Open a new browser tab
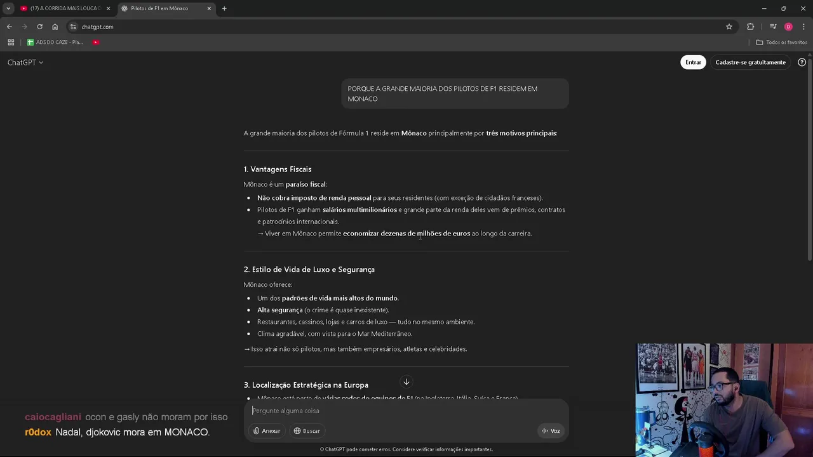Image resolution: width=813 pixels, height=457 pixels. 224,8
